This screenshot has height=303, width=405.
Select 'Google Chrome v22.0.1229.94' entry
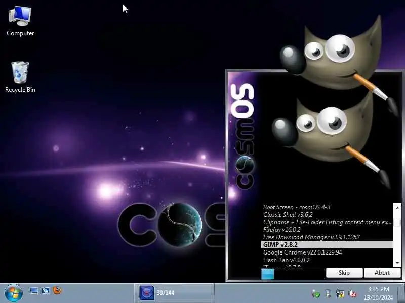click(x=327, y=252)
